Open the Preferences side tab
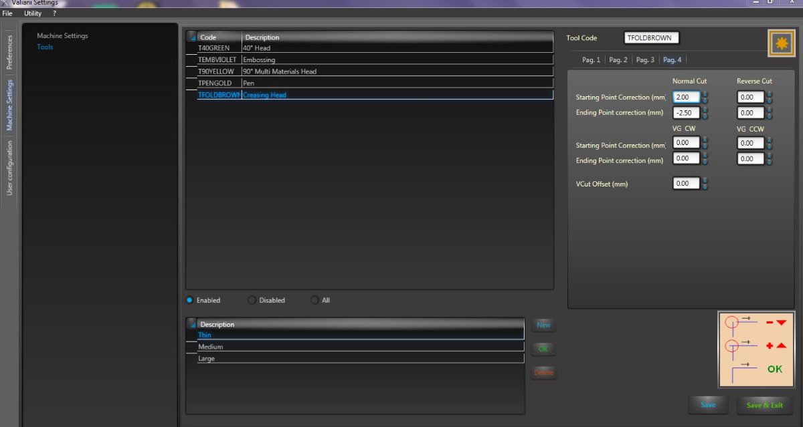This screenshot has width=803, height=427. 9,52
